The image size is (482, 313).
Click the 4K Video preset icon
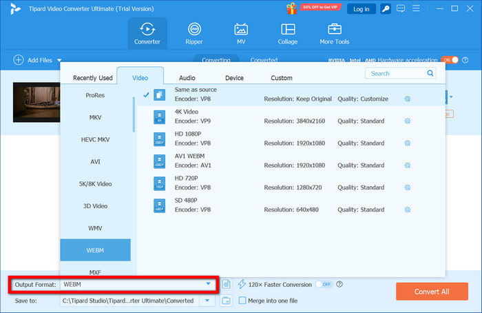159,117
